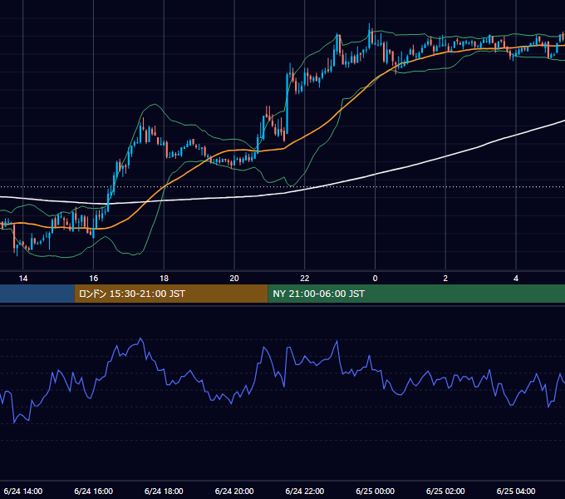Click the 6/25 00:00 date label
Screen dimensions: 565x499
point(375,491)
